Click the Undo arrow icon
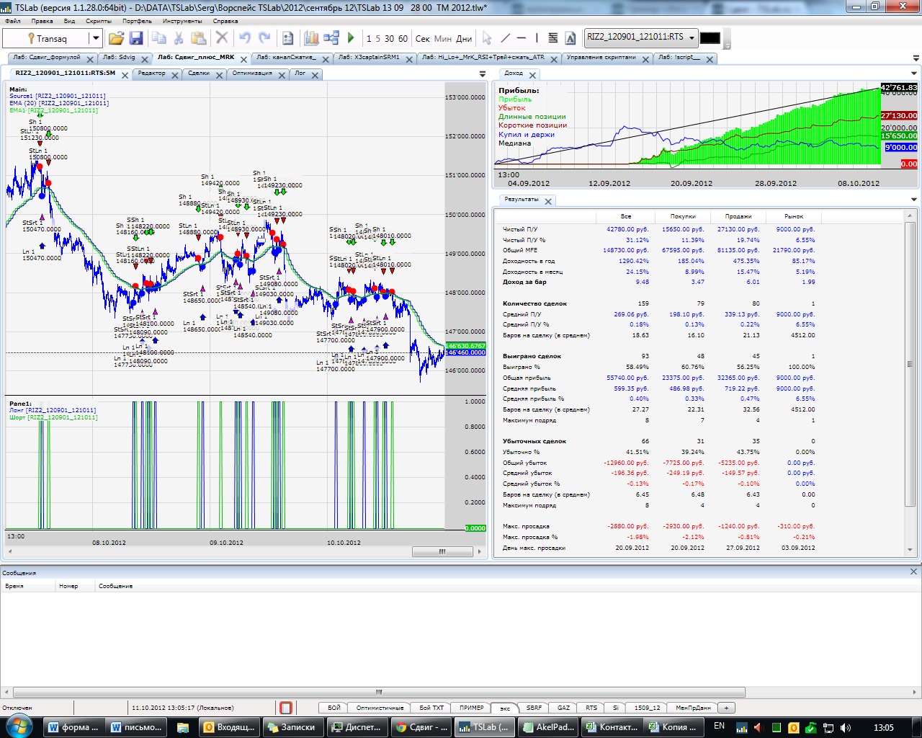Viewport: 922px width, 738px height. click(x=245, y=38)
